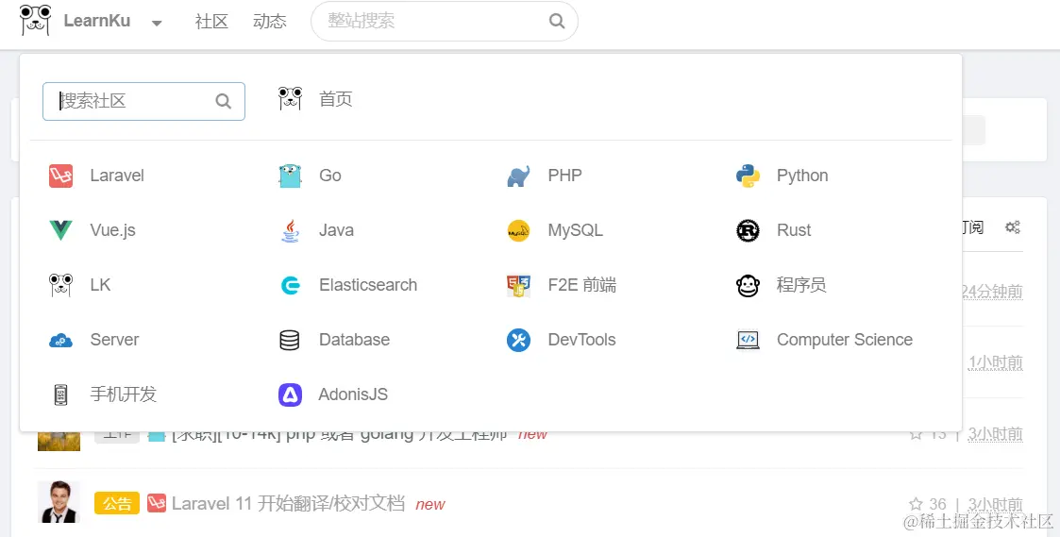This screenshot has height=537, width=1060.
Task: Click the star icon next to 36
Action: (x=916, y=504)
